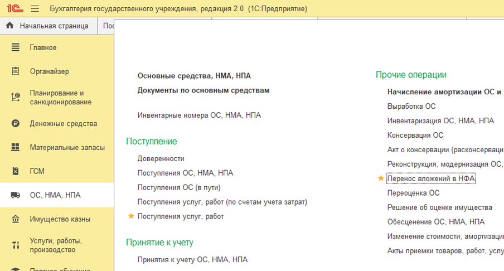504x271 pixels.
Task: Open Инвентарные номера ОС, НМА, НПА
Action: click(x=199, y=115)
